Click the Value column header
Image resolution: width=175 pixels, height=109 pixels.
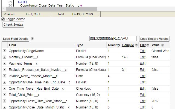(156, 45)
